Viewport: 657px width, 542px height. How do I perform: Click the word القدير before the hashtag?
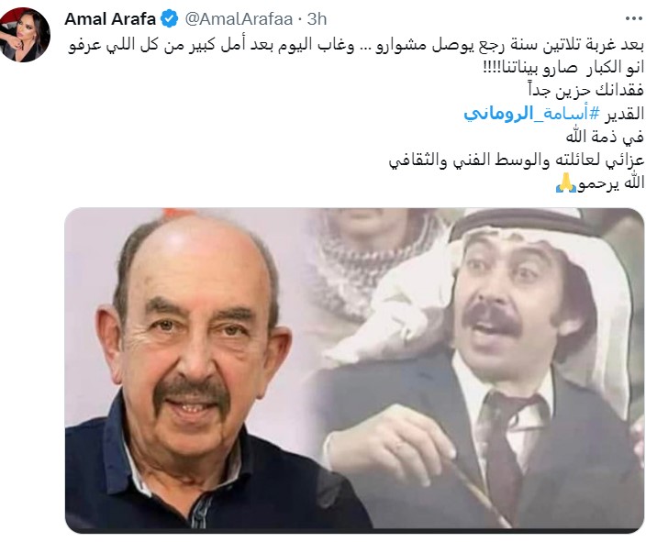(625, 114)
